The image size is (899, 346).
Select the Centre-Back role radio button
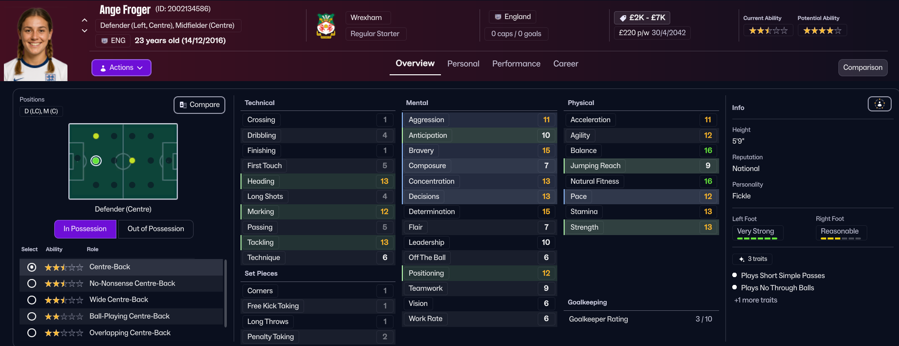tap(32, 267)
